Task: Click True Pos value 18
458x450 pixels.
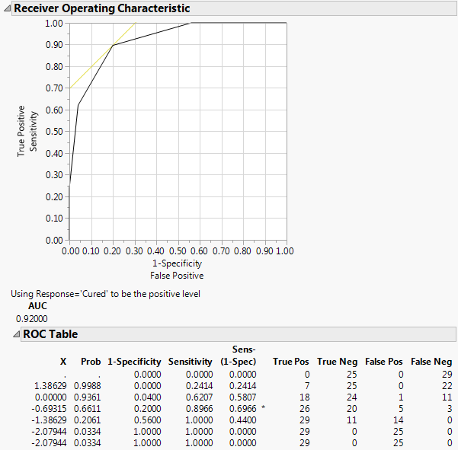Action: (x=305, y=397)
